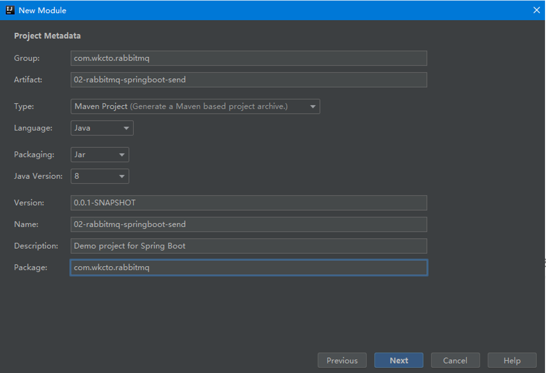Open the Language dropdown showing Java
The image size is (546, 373).
point(102,128)
